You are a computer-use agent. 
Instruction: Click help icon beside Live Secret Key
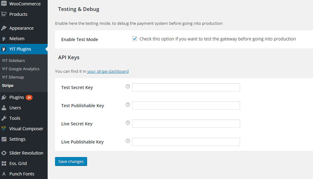coord(128,123)
